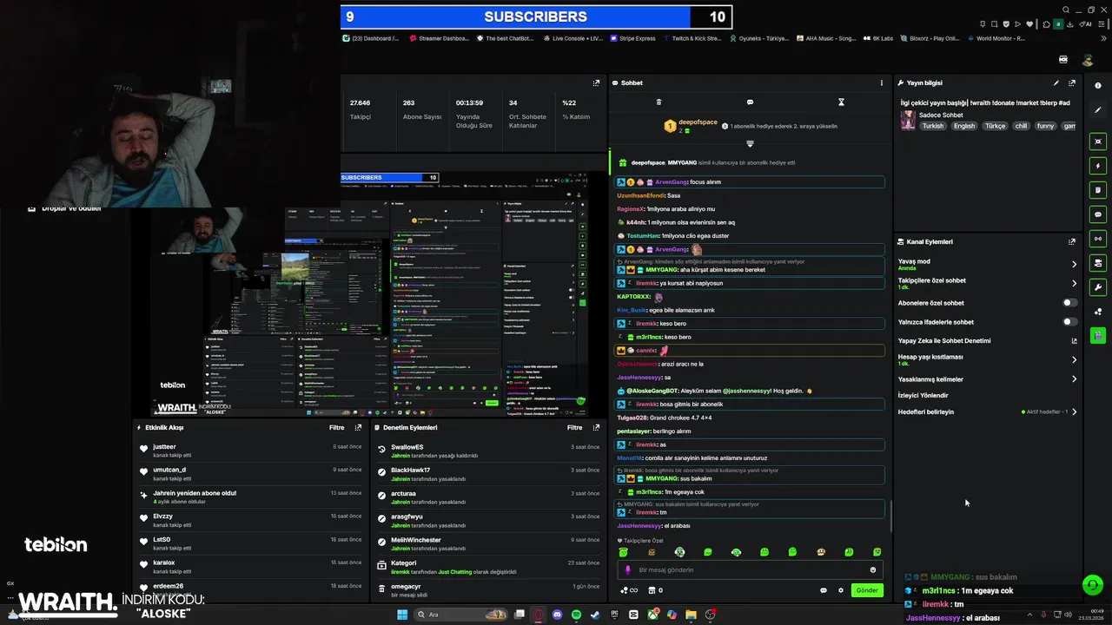Click the hourglass icon in chat header

841,102
